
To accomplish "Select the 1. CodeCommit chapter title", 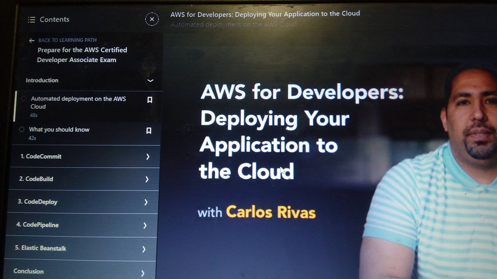I will point(41,156).
